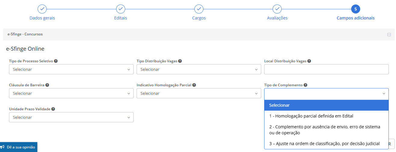
Task: Click help icon beside Local Distribuição Vagas
Action: [309, 61]
